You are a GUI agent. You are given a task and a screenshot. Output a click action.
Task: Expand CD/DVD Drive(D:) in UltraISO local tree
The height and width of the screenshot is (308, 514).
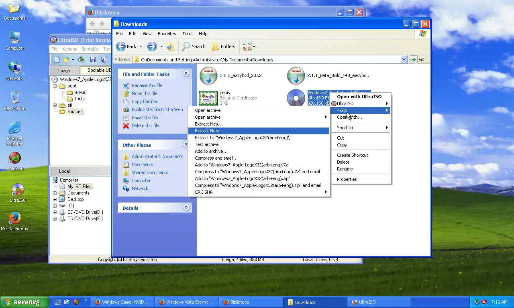point(55,212)
